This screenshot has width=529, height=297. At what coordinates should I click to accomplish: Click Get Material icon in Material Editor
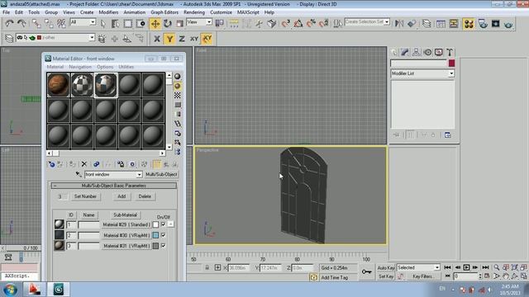coord(51,164)
